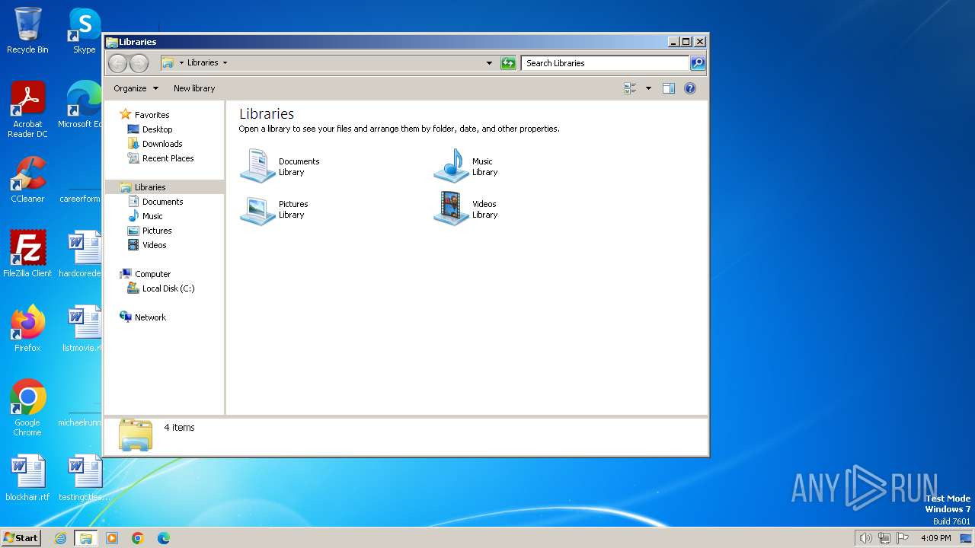This screenshot has height=548, width=975.
Task: Click the listmovie desktop document
Action: (82, 329)
